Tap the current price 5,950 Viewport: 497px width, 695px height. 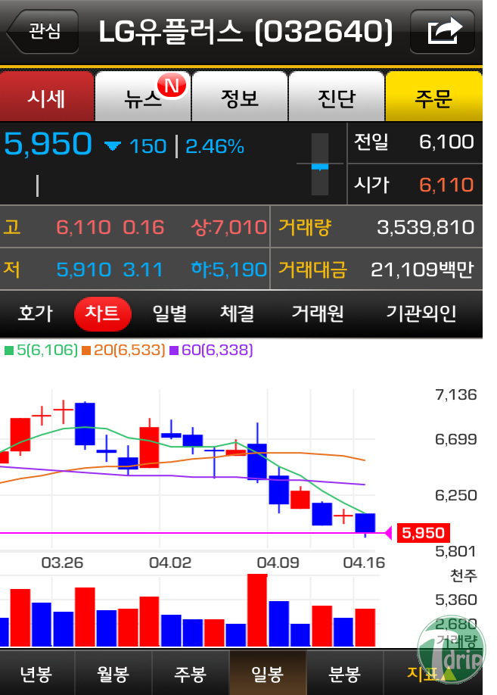point(48,144)
